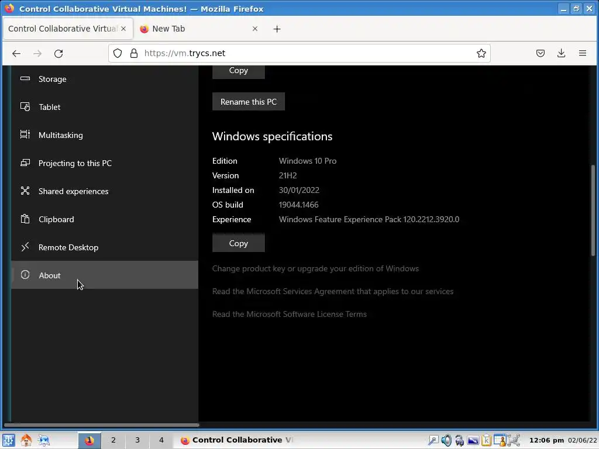
Task: Open the search magnifier tray icon
Action: pyautogui.click(x=433, y=440)
